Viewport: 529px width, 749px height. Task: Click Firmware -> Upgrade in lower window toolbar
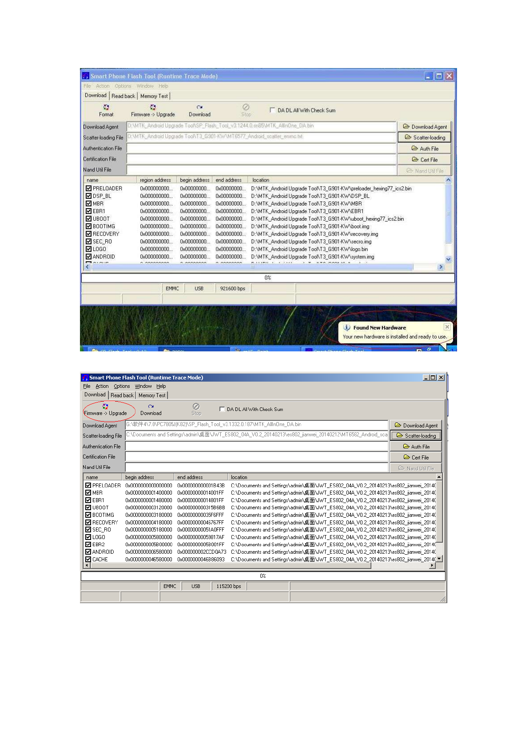click(x=105, y=410)
